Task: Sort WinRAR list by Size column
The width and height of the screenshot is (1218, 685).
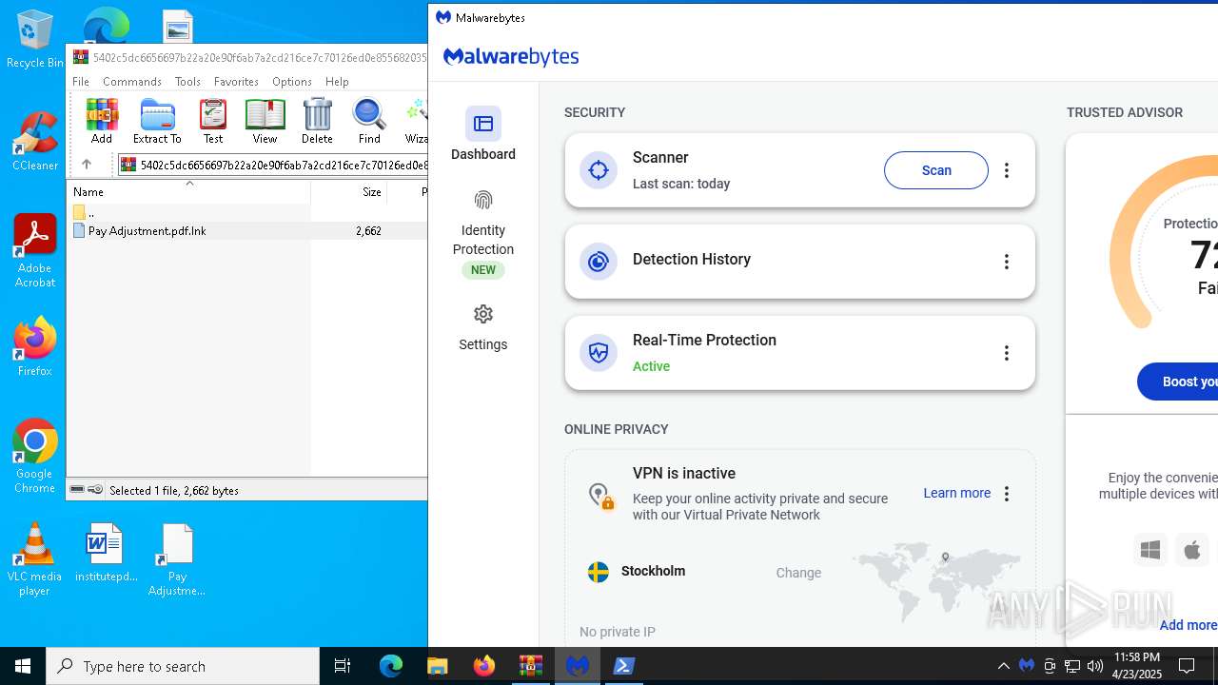Action: (x=348, y=191)
